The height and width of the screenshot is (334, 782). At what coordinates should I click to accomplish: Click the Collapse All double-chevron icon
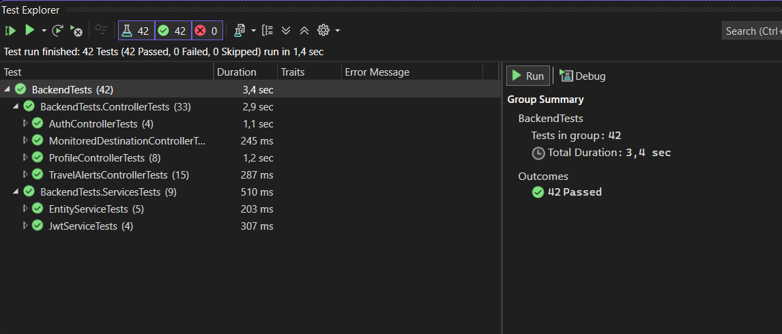(304, 31)
